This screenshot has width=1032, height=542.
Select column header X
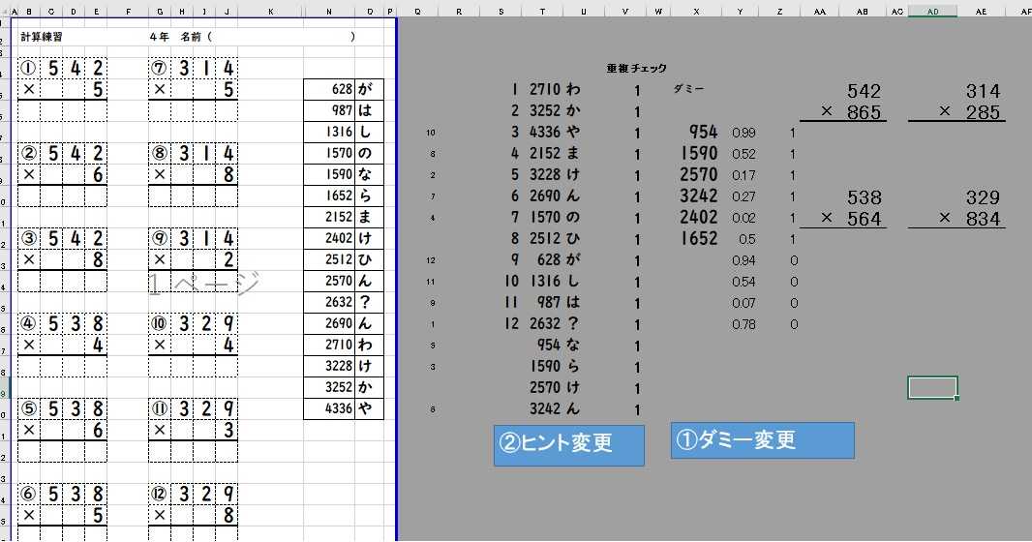696,12
